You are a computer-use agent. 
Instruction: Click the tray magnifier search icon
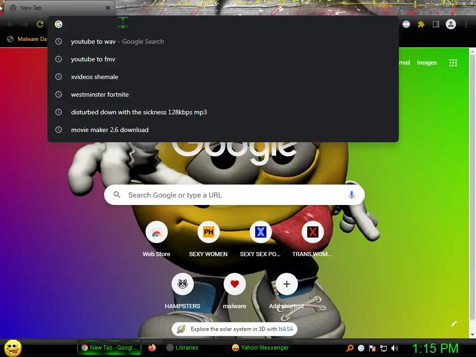point(350,348)
